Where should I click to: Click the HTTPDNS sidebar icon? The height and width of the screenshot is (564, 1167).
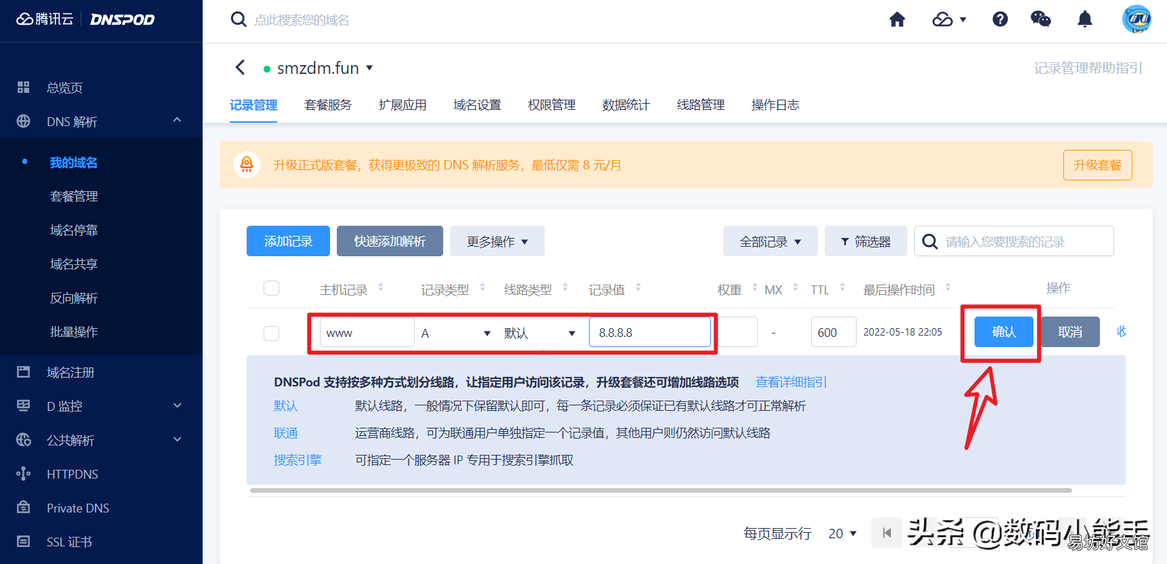coord(24,474)
